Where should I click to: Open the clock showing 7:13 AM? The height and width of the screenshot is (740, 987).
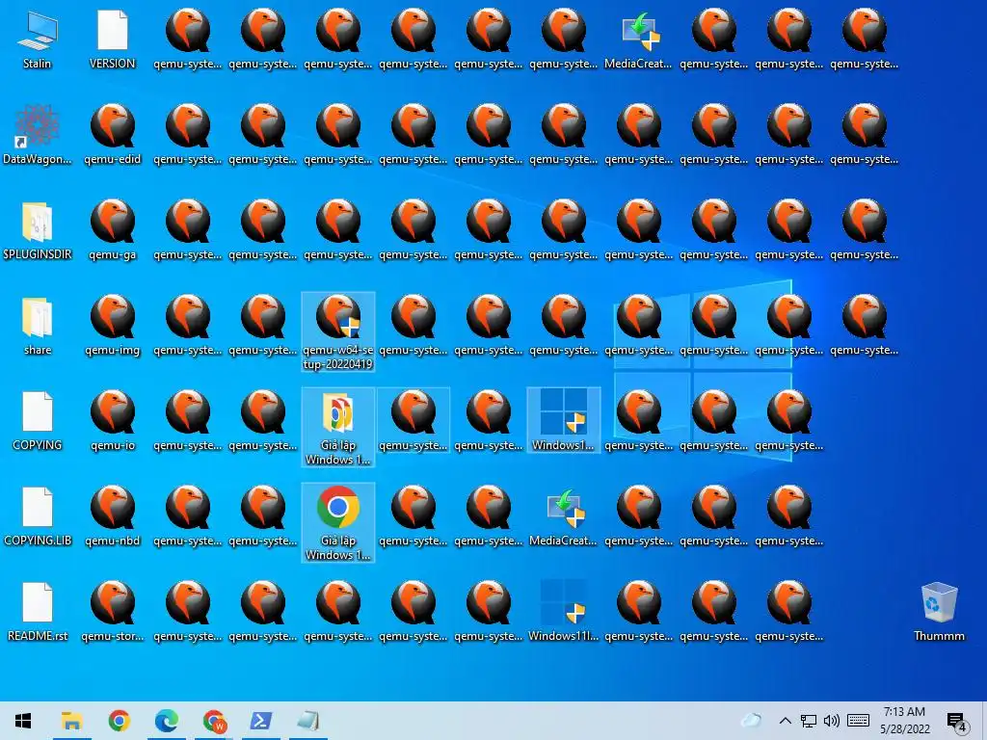coord(904,721)
